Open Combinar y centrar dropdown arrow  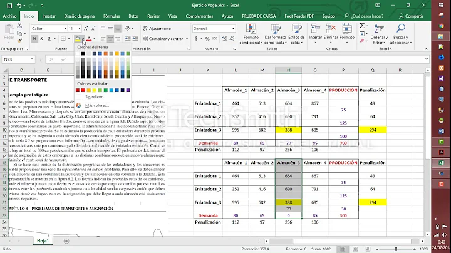(x=187, y=39)
